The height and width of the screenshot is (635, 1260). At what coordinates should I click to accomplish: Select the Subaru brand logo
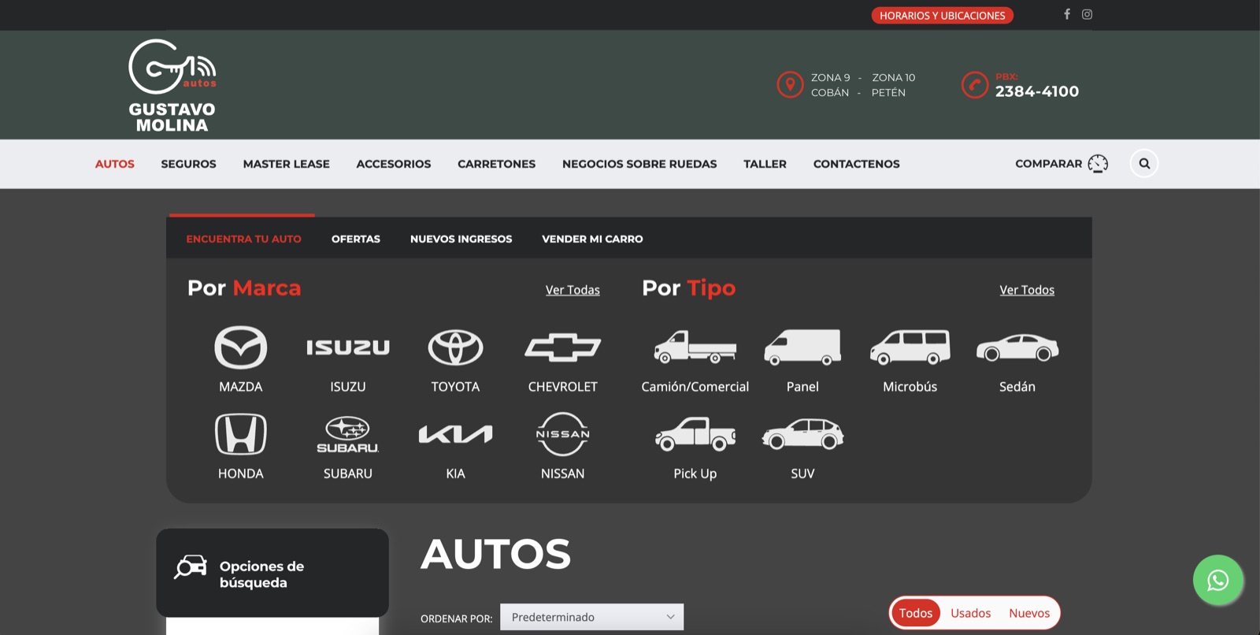pos(348,434)
